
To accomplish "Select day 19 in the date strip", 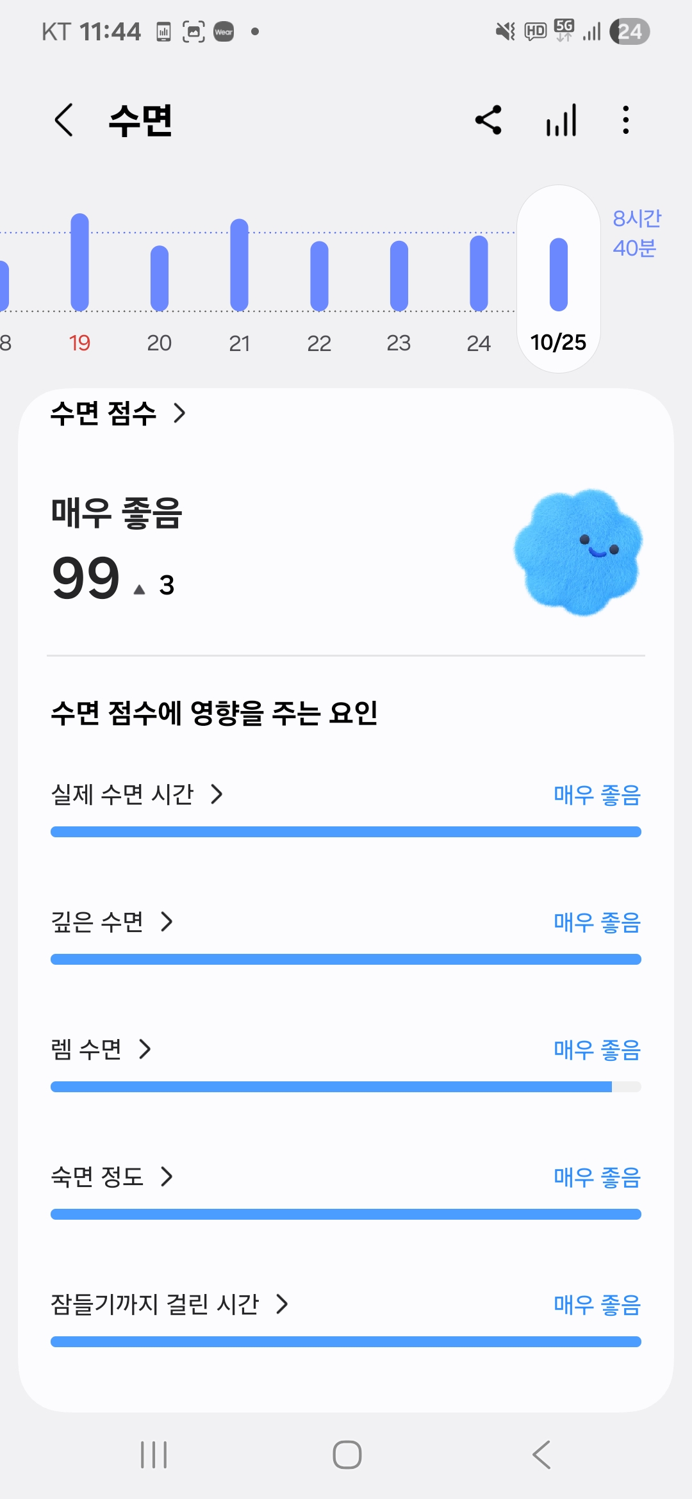I will pos(79,343).
